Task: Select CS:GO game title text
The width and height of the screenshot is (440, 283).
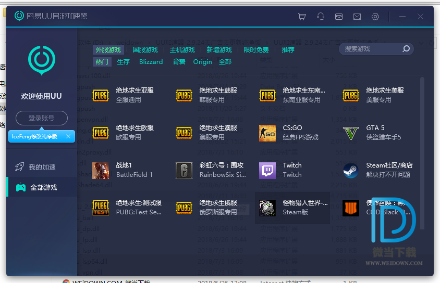Action: click(x=292, y=128)
